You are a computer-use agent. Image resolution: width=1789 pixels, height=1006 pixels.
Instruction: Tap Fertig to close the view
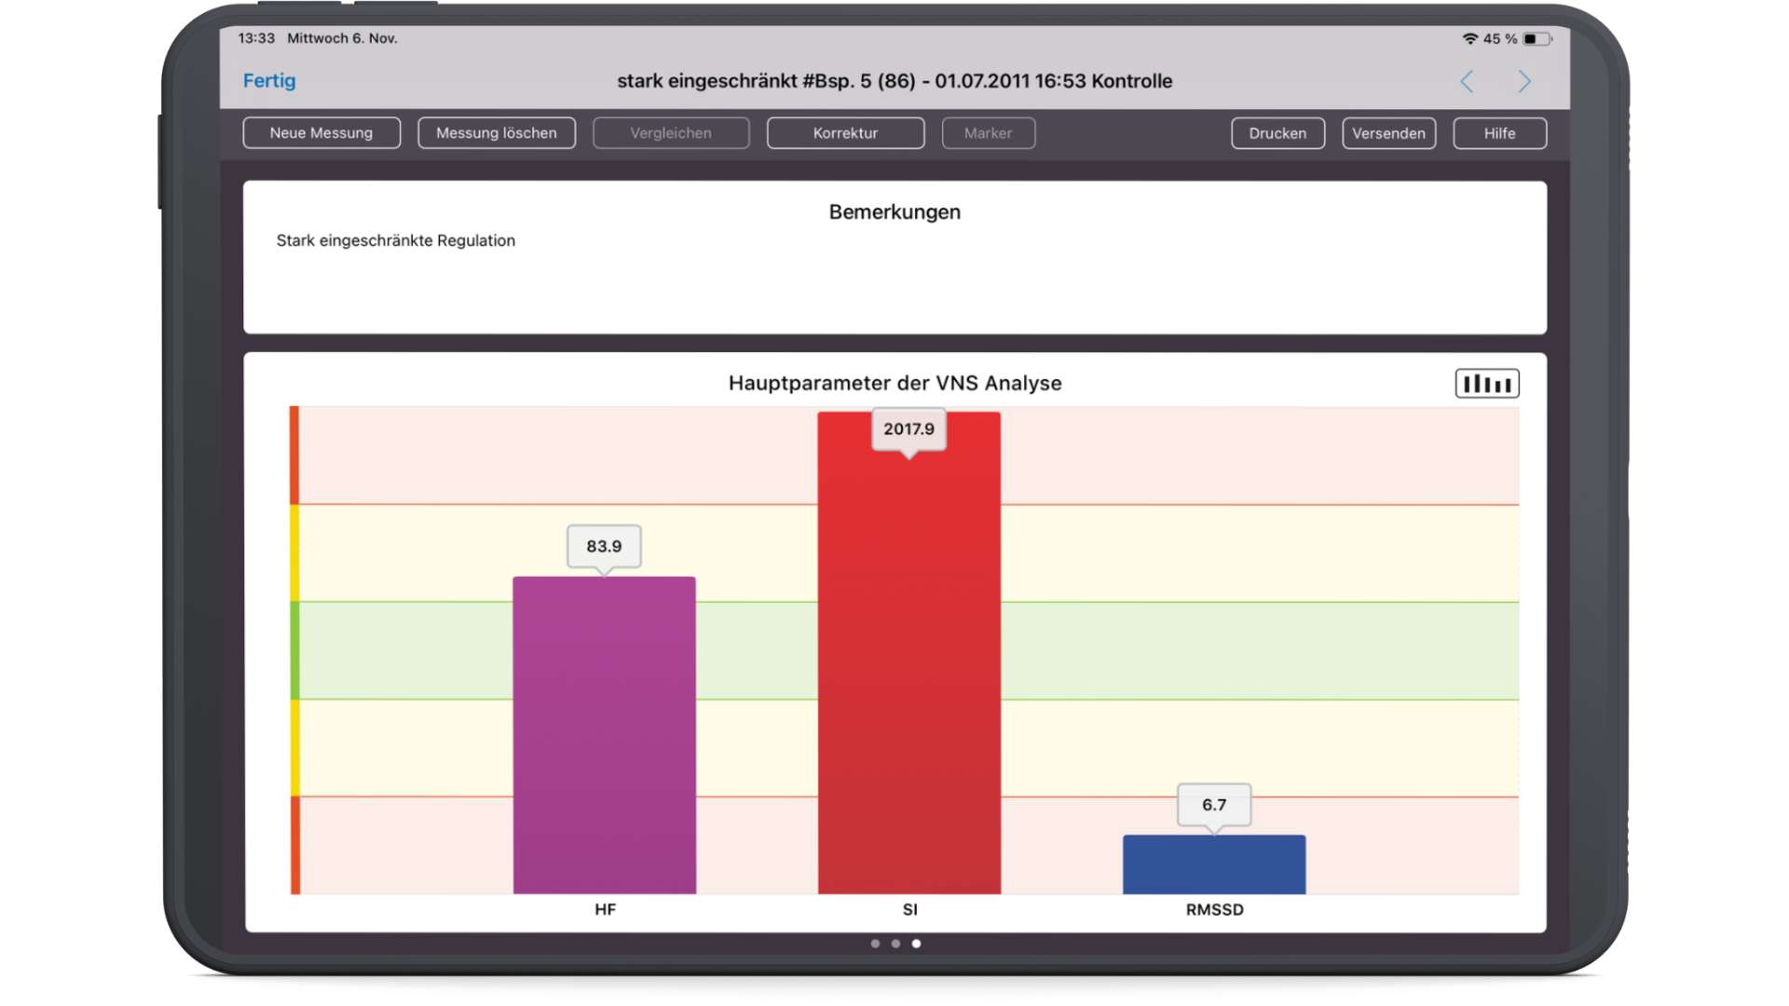tap(269, 81)
